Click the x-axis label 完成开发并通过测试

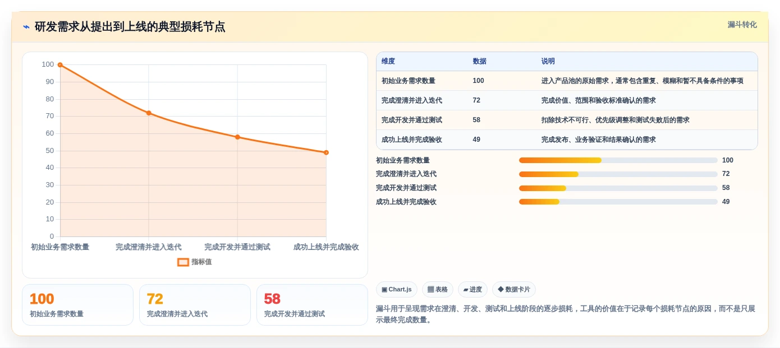[237, 247]
